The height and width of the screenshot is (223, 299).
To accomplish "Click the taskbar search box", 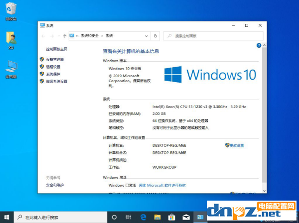I will (x=60, y=217).
